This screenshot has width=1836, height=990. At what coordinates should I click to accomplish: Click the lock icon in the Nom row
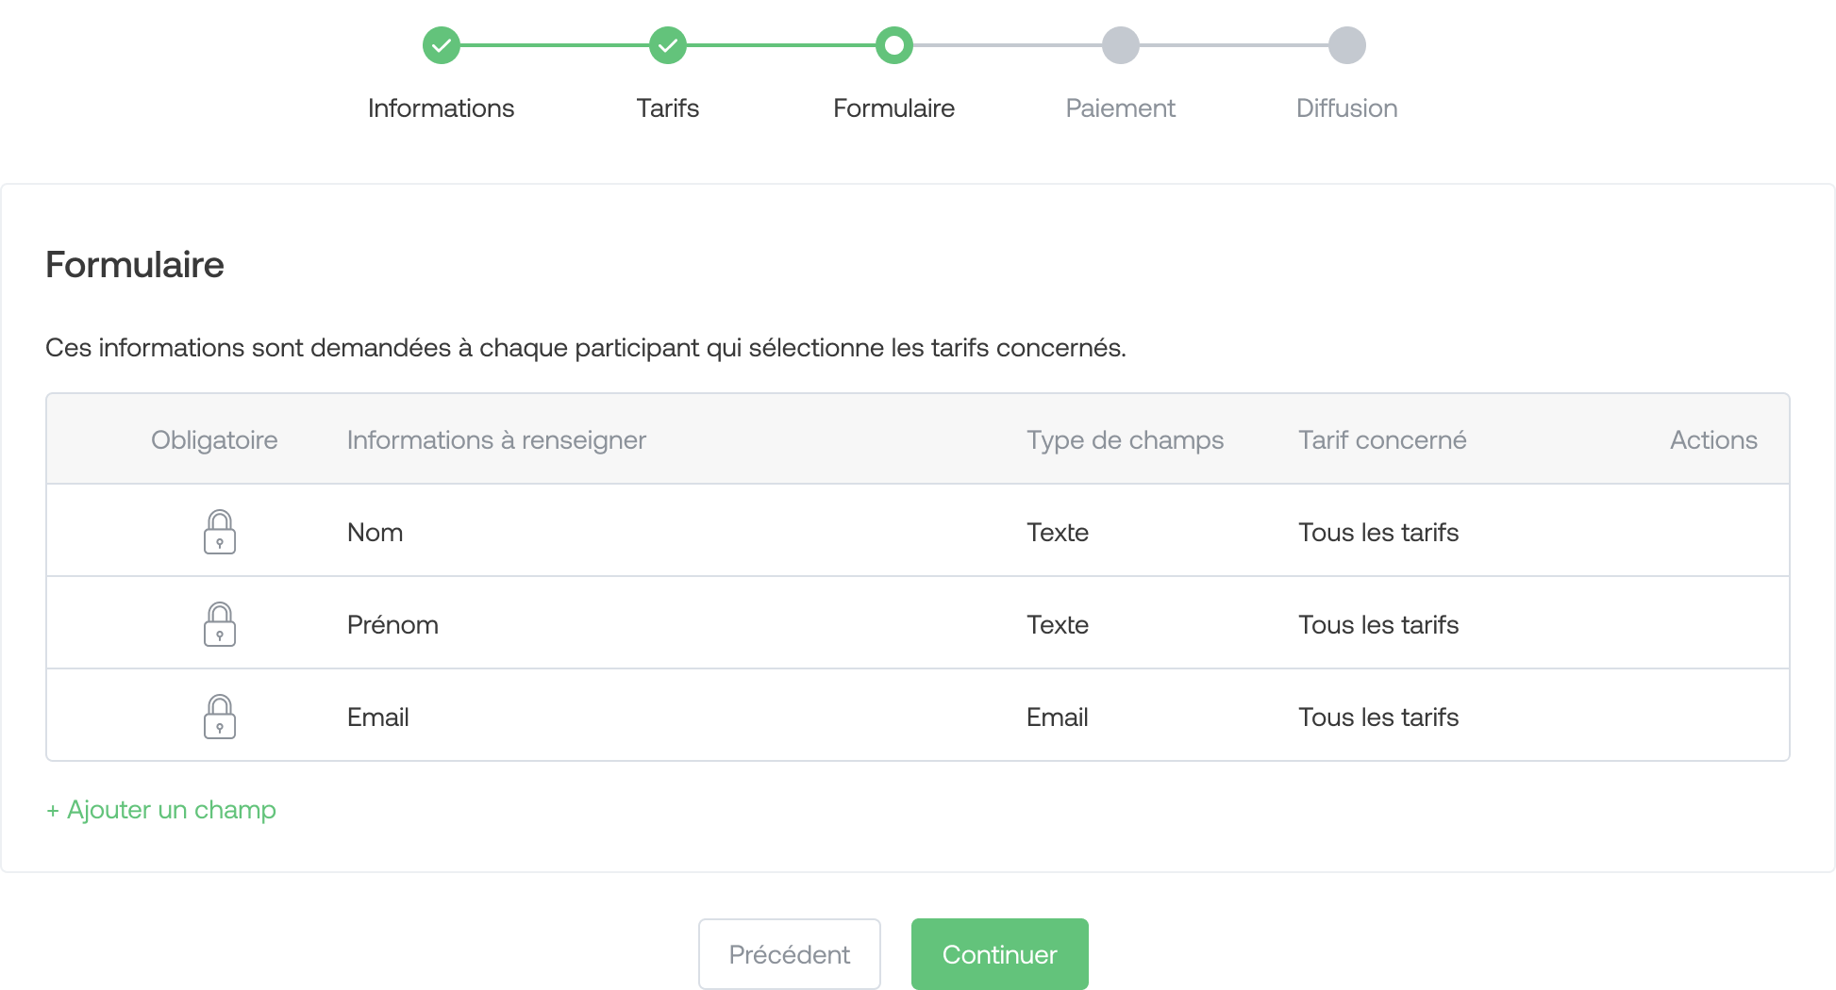[220, 532]
